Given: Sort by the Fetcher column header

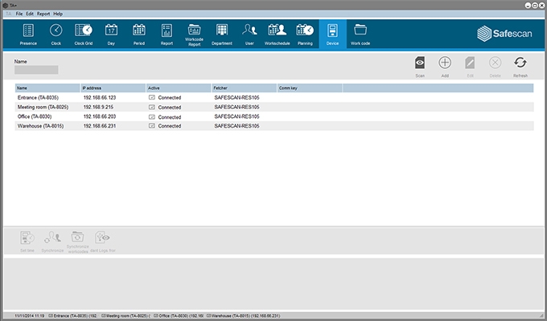Looking at the screenshot, I should tap(243, 87).
